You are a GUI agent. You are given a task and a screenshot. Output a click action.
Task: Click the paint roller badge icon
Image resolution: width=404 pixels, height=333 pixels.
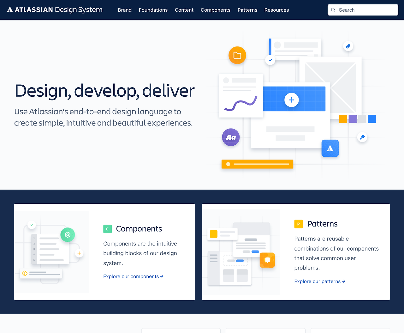point(362,137)
